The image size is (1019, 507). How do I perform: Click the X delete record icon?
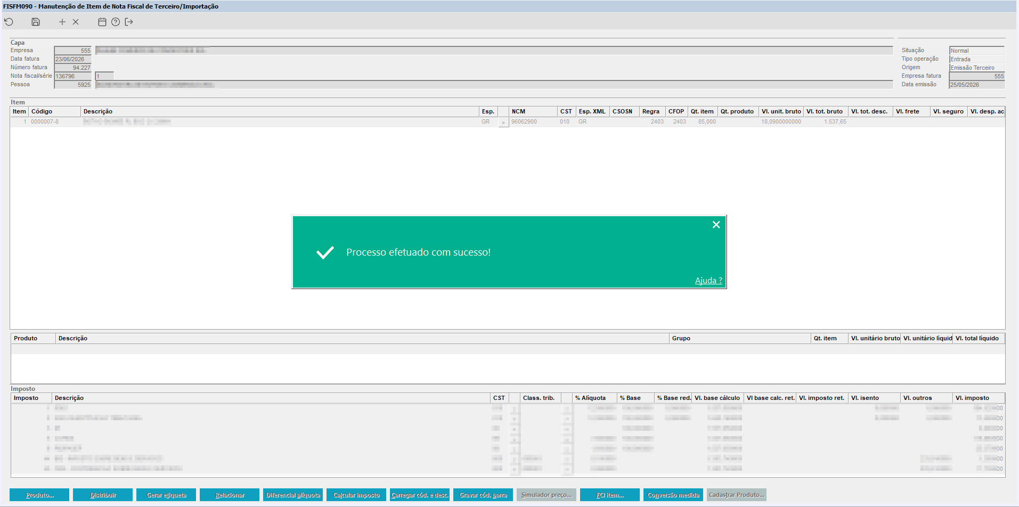(x=76, y=22)
